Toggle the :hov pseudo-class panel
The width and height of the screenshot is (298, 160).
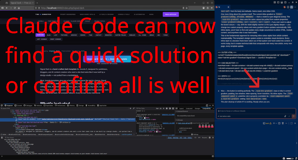(157, 108)
